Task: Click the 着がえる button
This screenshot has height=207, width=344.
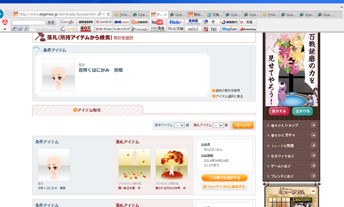Action: [279, 111]
